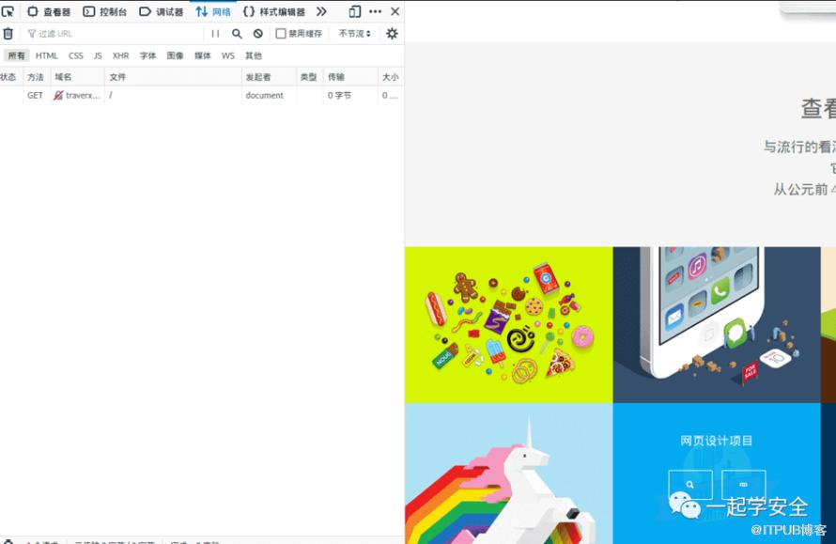Click the link icon box on blue tile
This screenshot has height=544, width=836.
743,484
